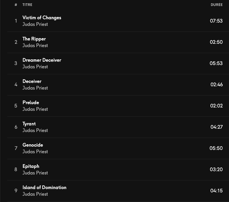The image size is (229, 202).
Task: Click the 02:02 duration of Prelude
Action: [216, 106]
